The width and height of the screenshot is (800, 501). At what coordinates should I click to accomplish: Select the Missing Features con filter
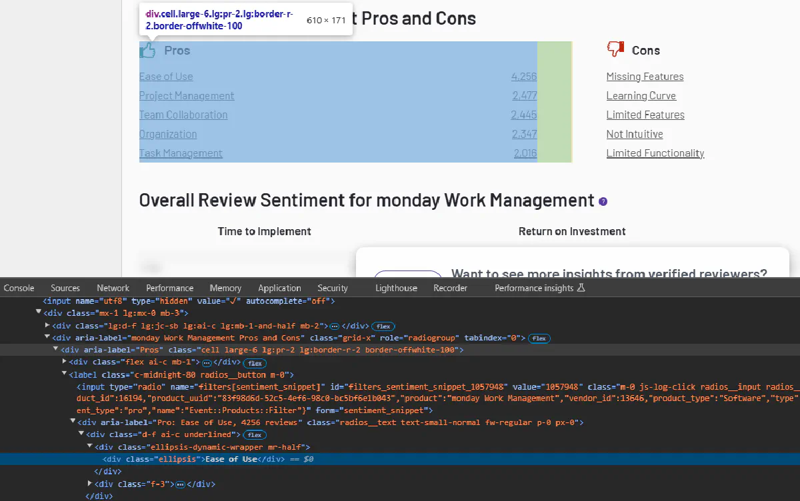tap(645, 77)
